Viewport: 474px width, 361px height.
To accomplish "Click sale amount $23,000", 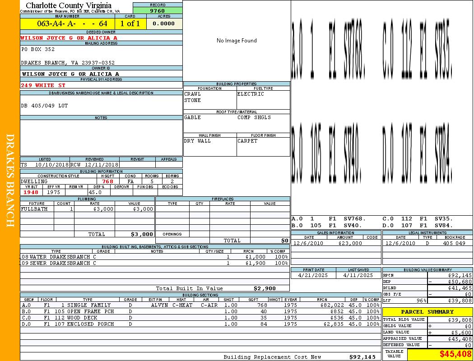I will pos(350,243).
